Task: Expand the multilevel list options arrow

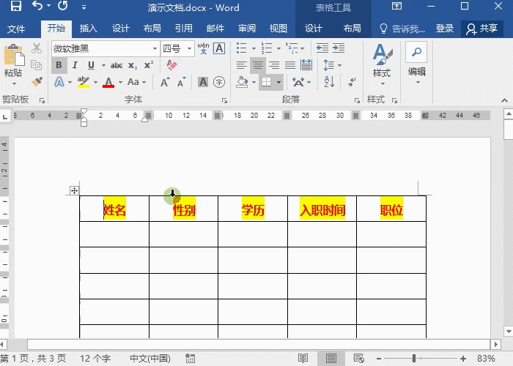Action: click(302, 49)
